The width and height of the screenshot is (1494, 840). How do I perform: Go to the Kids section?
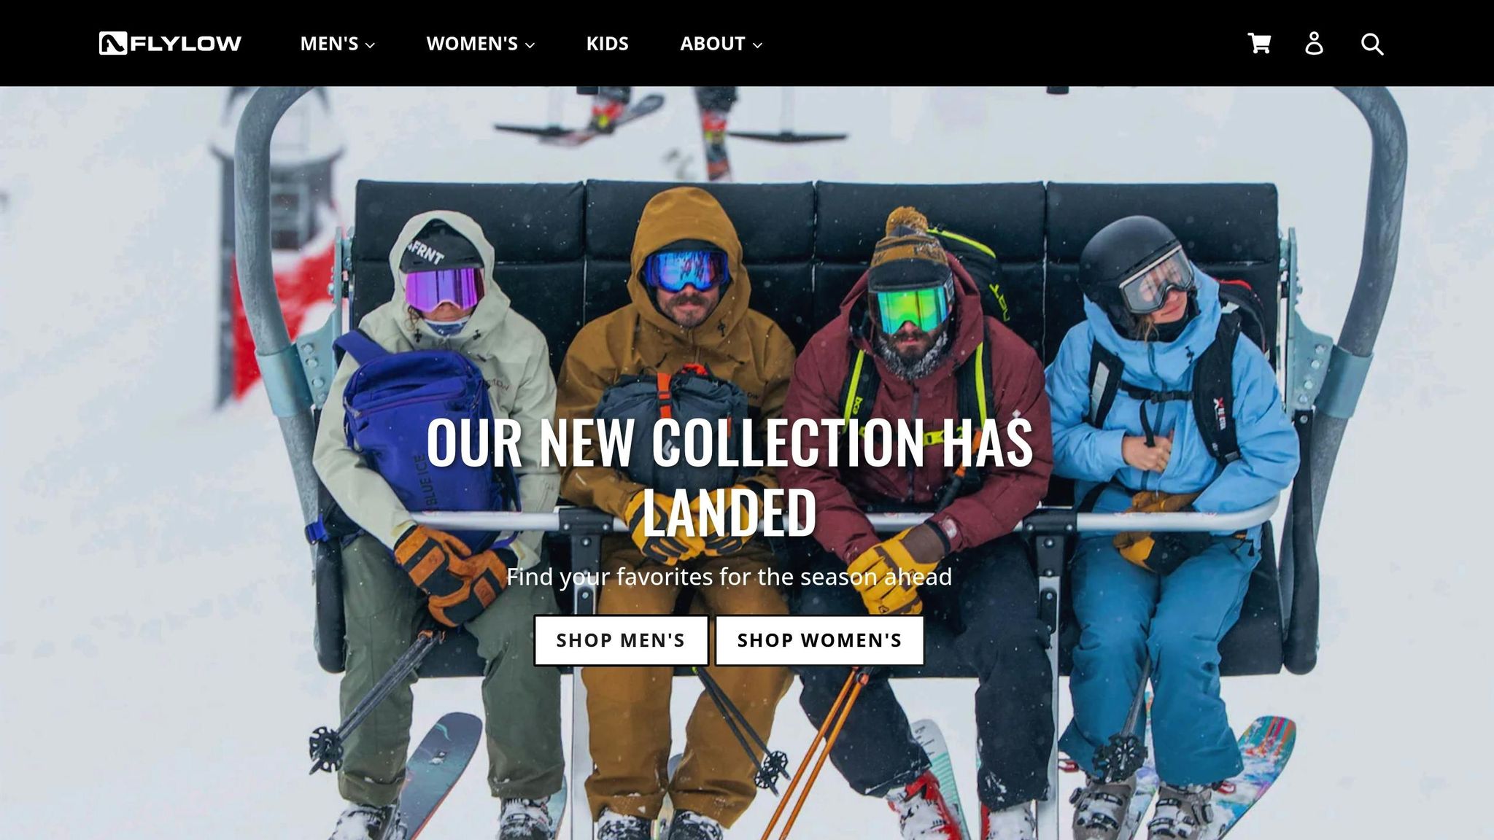pyautogui.click(x=607, y=44)
